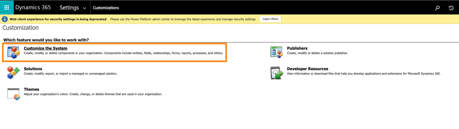Viewport: 459px width, 129px height.
Task: Click the Themes color wheel icon
Action: point(14,94)
